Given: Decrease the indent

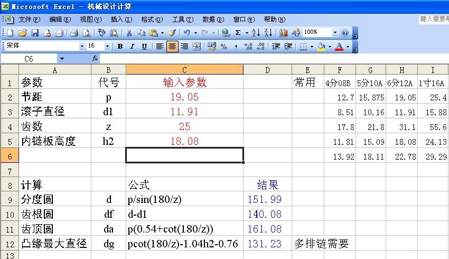Looking at the screenshot, I should [276, 47].
